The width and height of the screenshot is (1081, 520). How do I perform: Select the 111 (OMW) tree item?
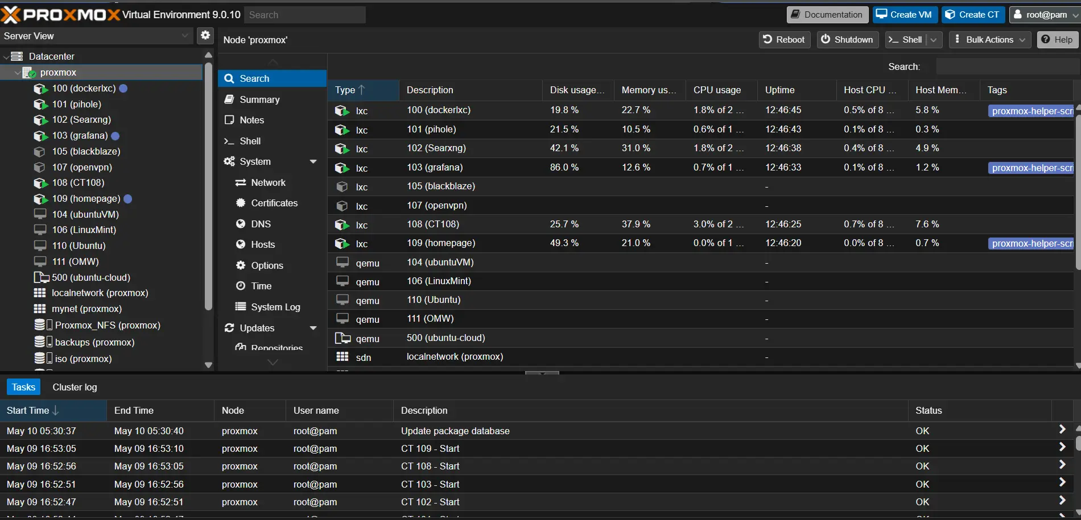pos(75,261)
